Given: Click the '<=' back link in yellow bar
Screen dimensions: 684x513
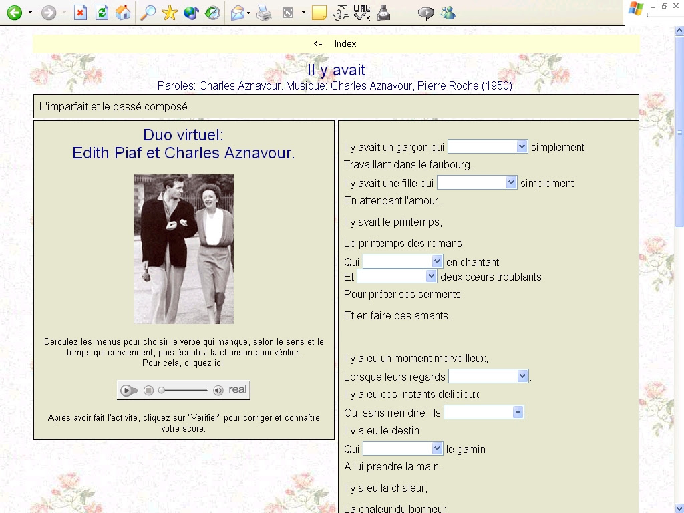Looking at the screenshot, I should (x=318, y=43).
